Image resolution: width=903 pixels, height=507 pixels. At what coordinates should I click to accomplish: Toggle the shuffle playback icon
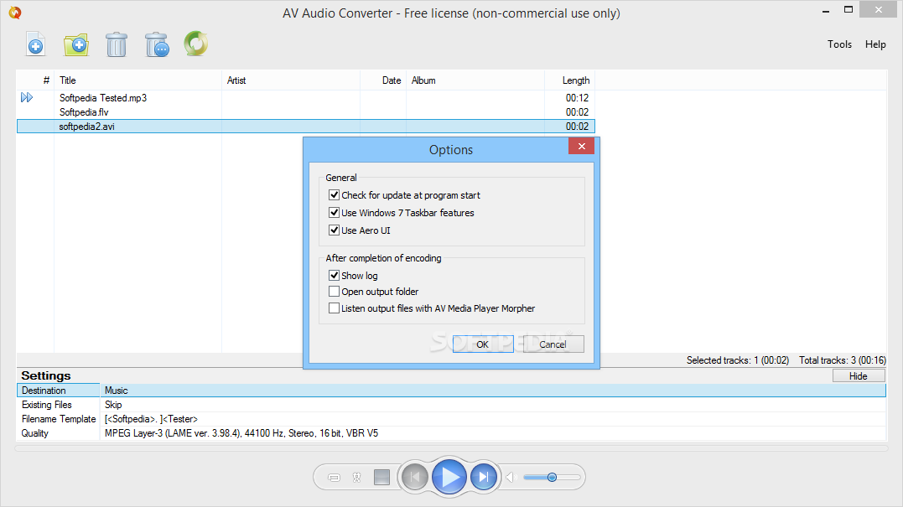[356, 477]
